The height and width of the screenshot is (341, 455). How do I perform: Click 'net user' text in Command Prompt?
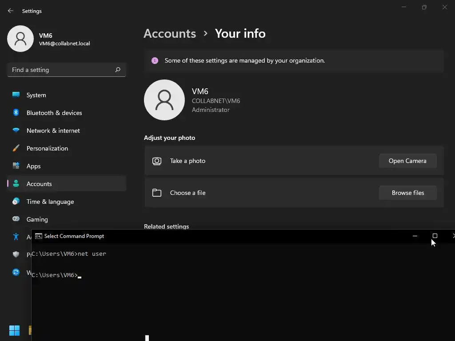pyautogui.click(x=92, y=254)
